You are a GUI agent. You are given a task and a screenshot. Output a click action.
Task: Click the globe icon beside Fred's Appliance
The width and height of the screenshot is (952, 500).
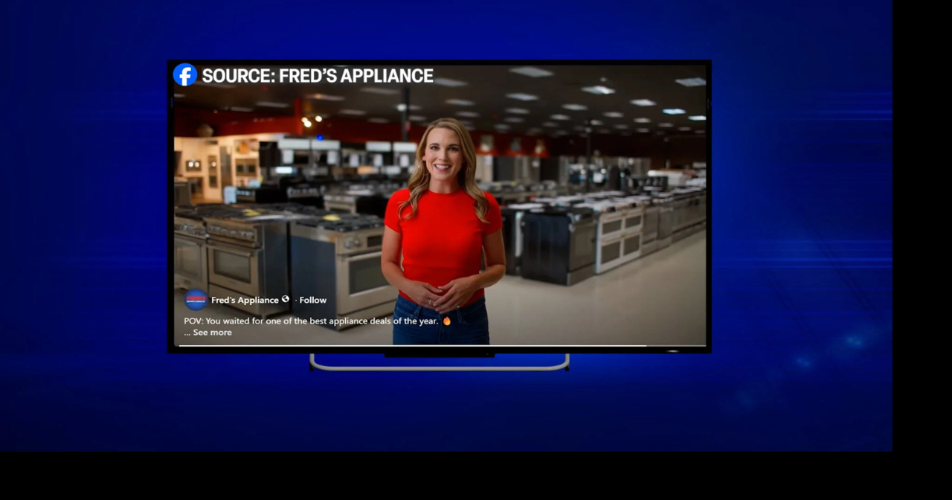pos(286,299)
